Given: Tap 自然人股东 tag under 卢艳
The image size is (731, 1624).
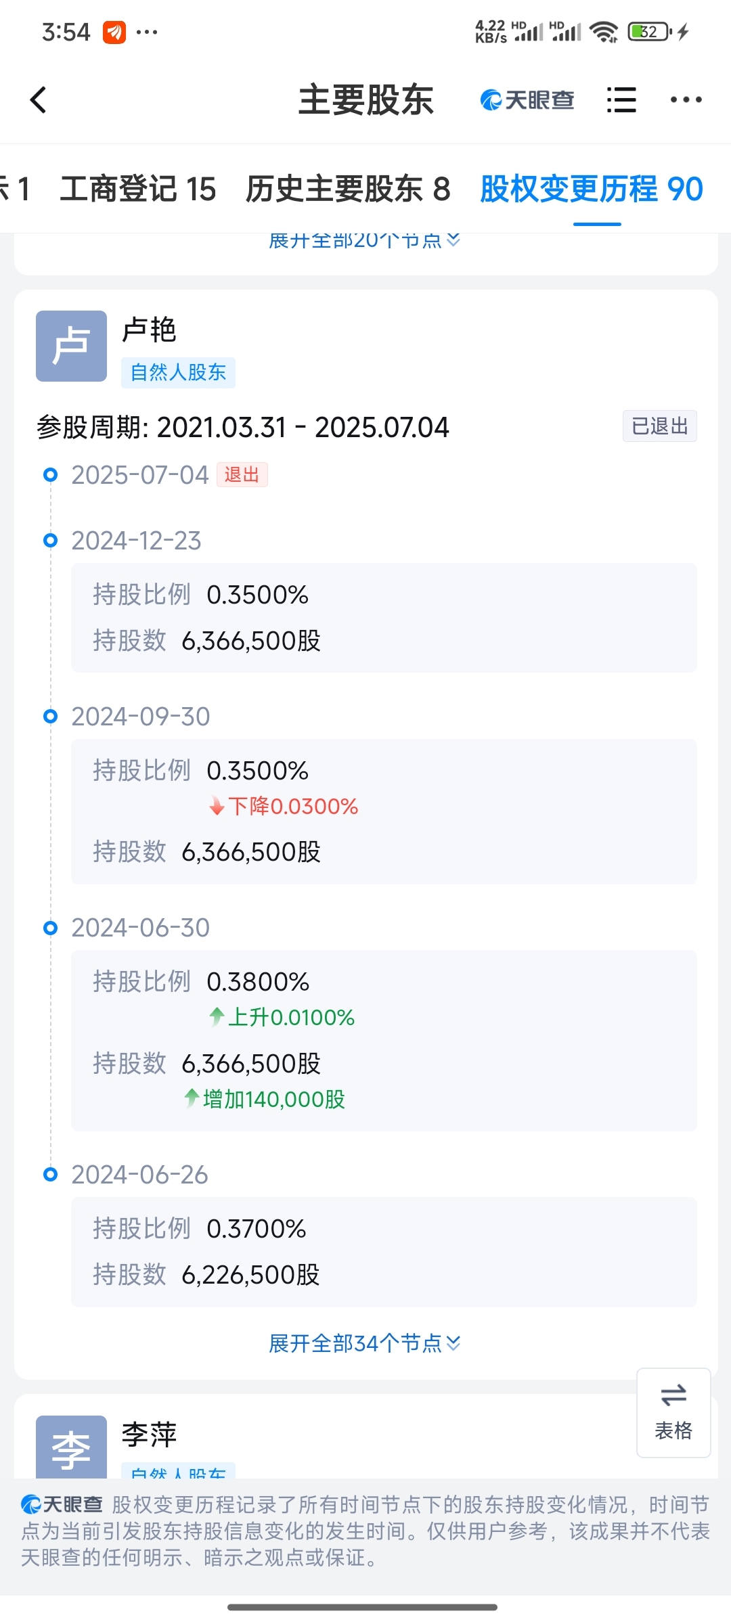Looking at the screenshot, I should [x=178, y=372].
